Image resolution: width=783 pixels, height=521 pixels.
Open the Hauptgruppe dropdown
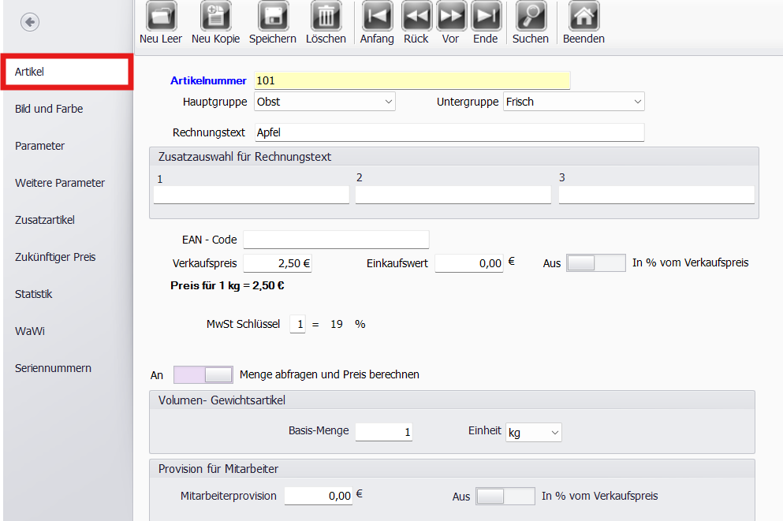tap(324, 102)
